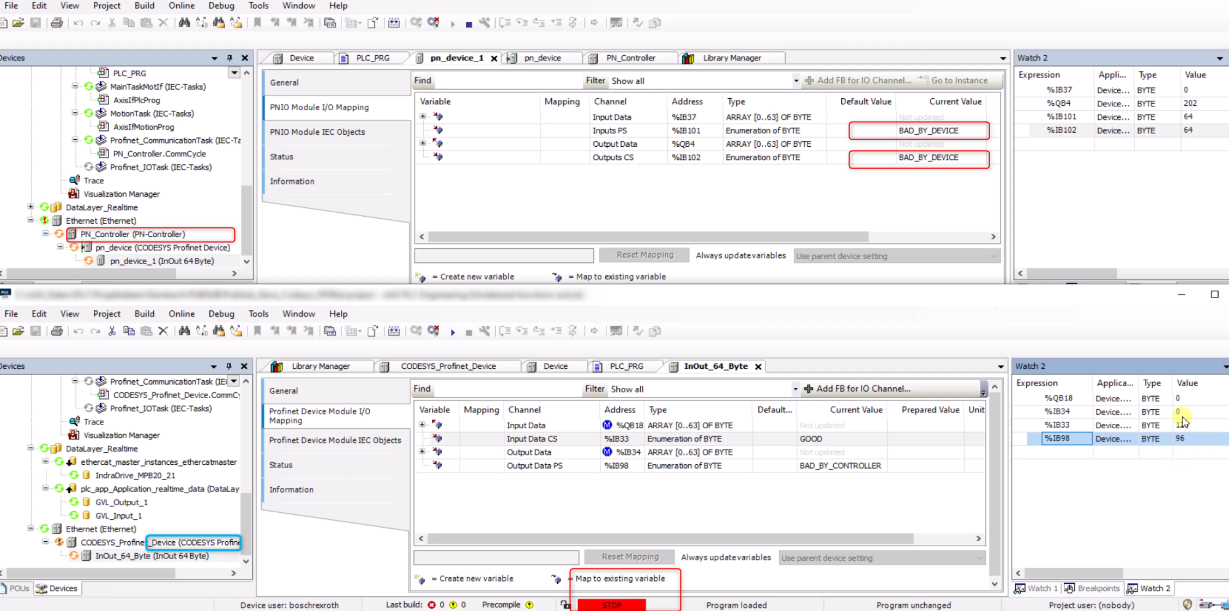Click the Start (play) icon in the lower toolbar

453,331
